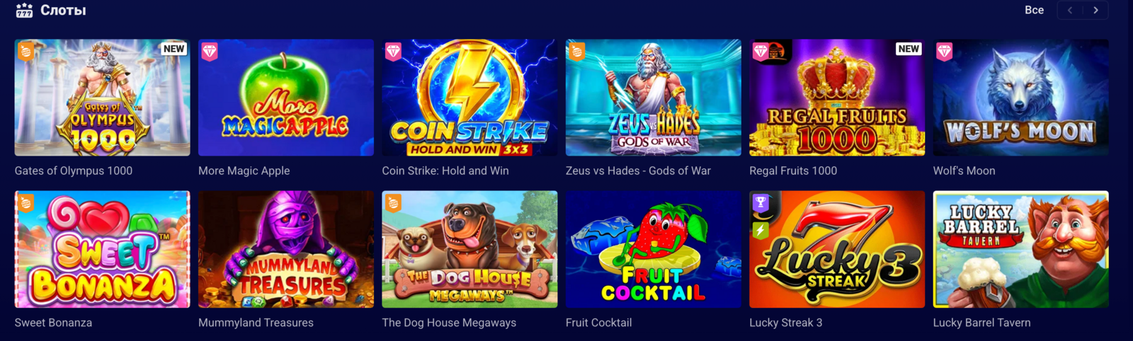Viewport: 1133px width, 341px height.
Task: Open Mummyland Treasures game thumbnail
Action: pos(285,249)
